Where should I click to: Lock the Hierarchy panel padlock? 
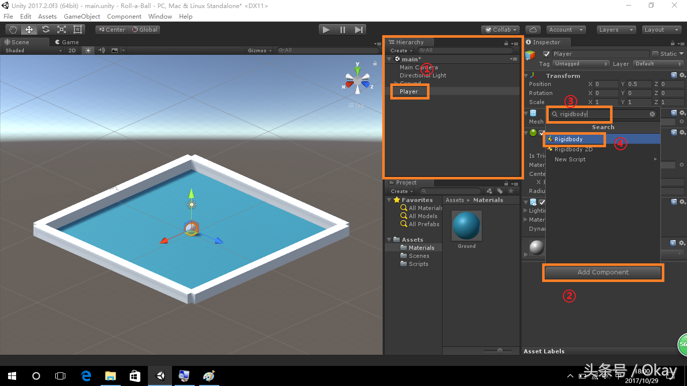pos(506,43)
